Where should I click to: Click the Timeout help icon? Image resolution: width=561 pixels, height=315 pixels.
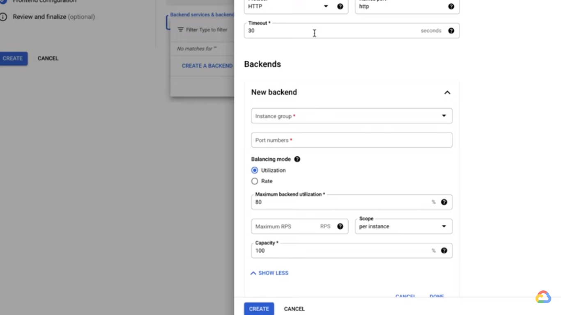[451, 30]
